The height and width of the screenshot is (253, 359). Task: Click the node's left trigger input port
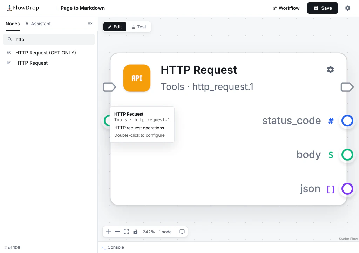click(109, 87)
